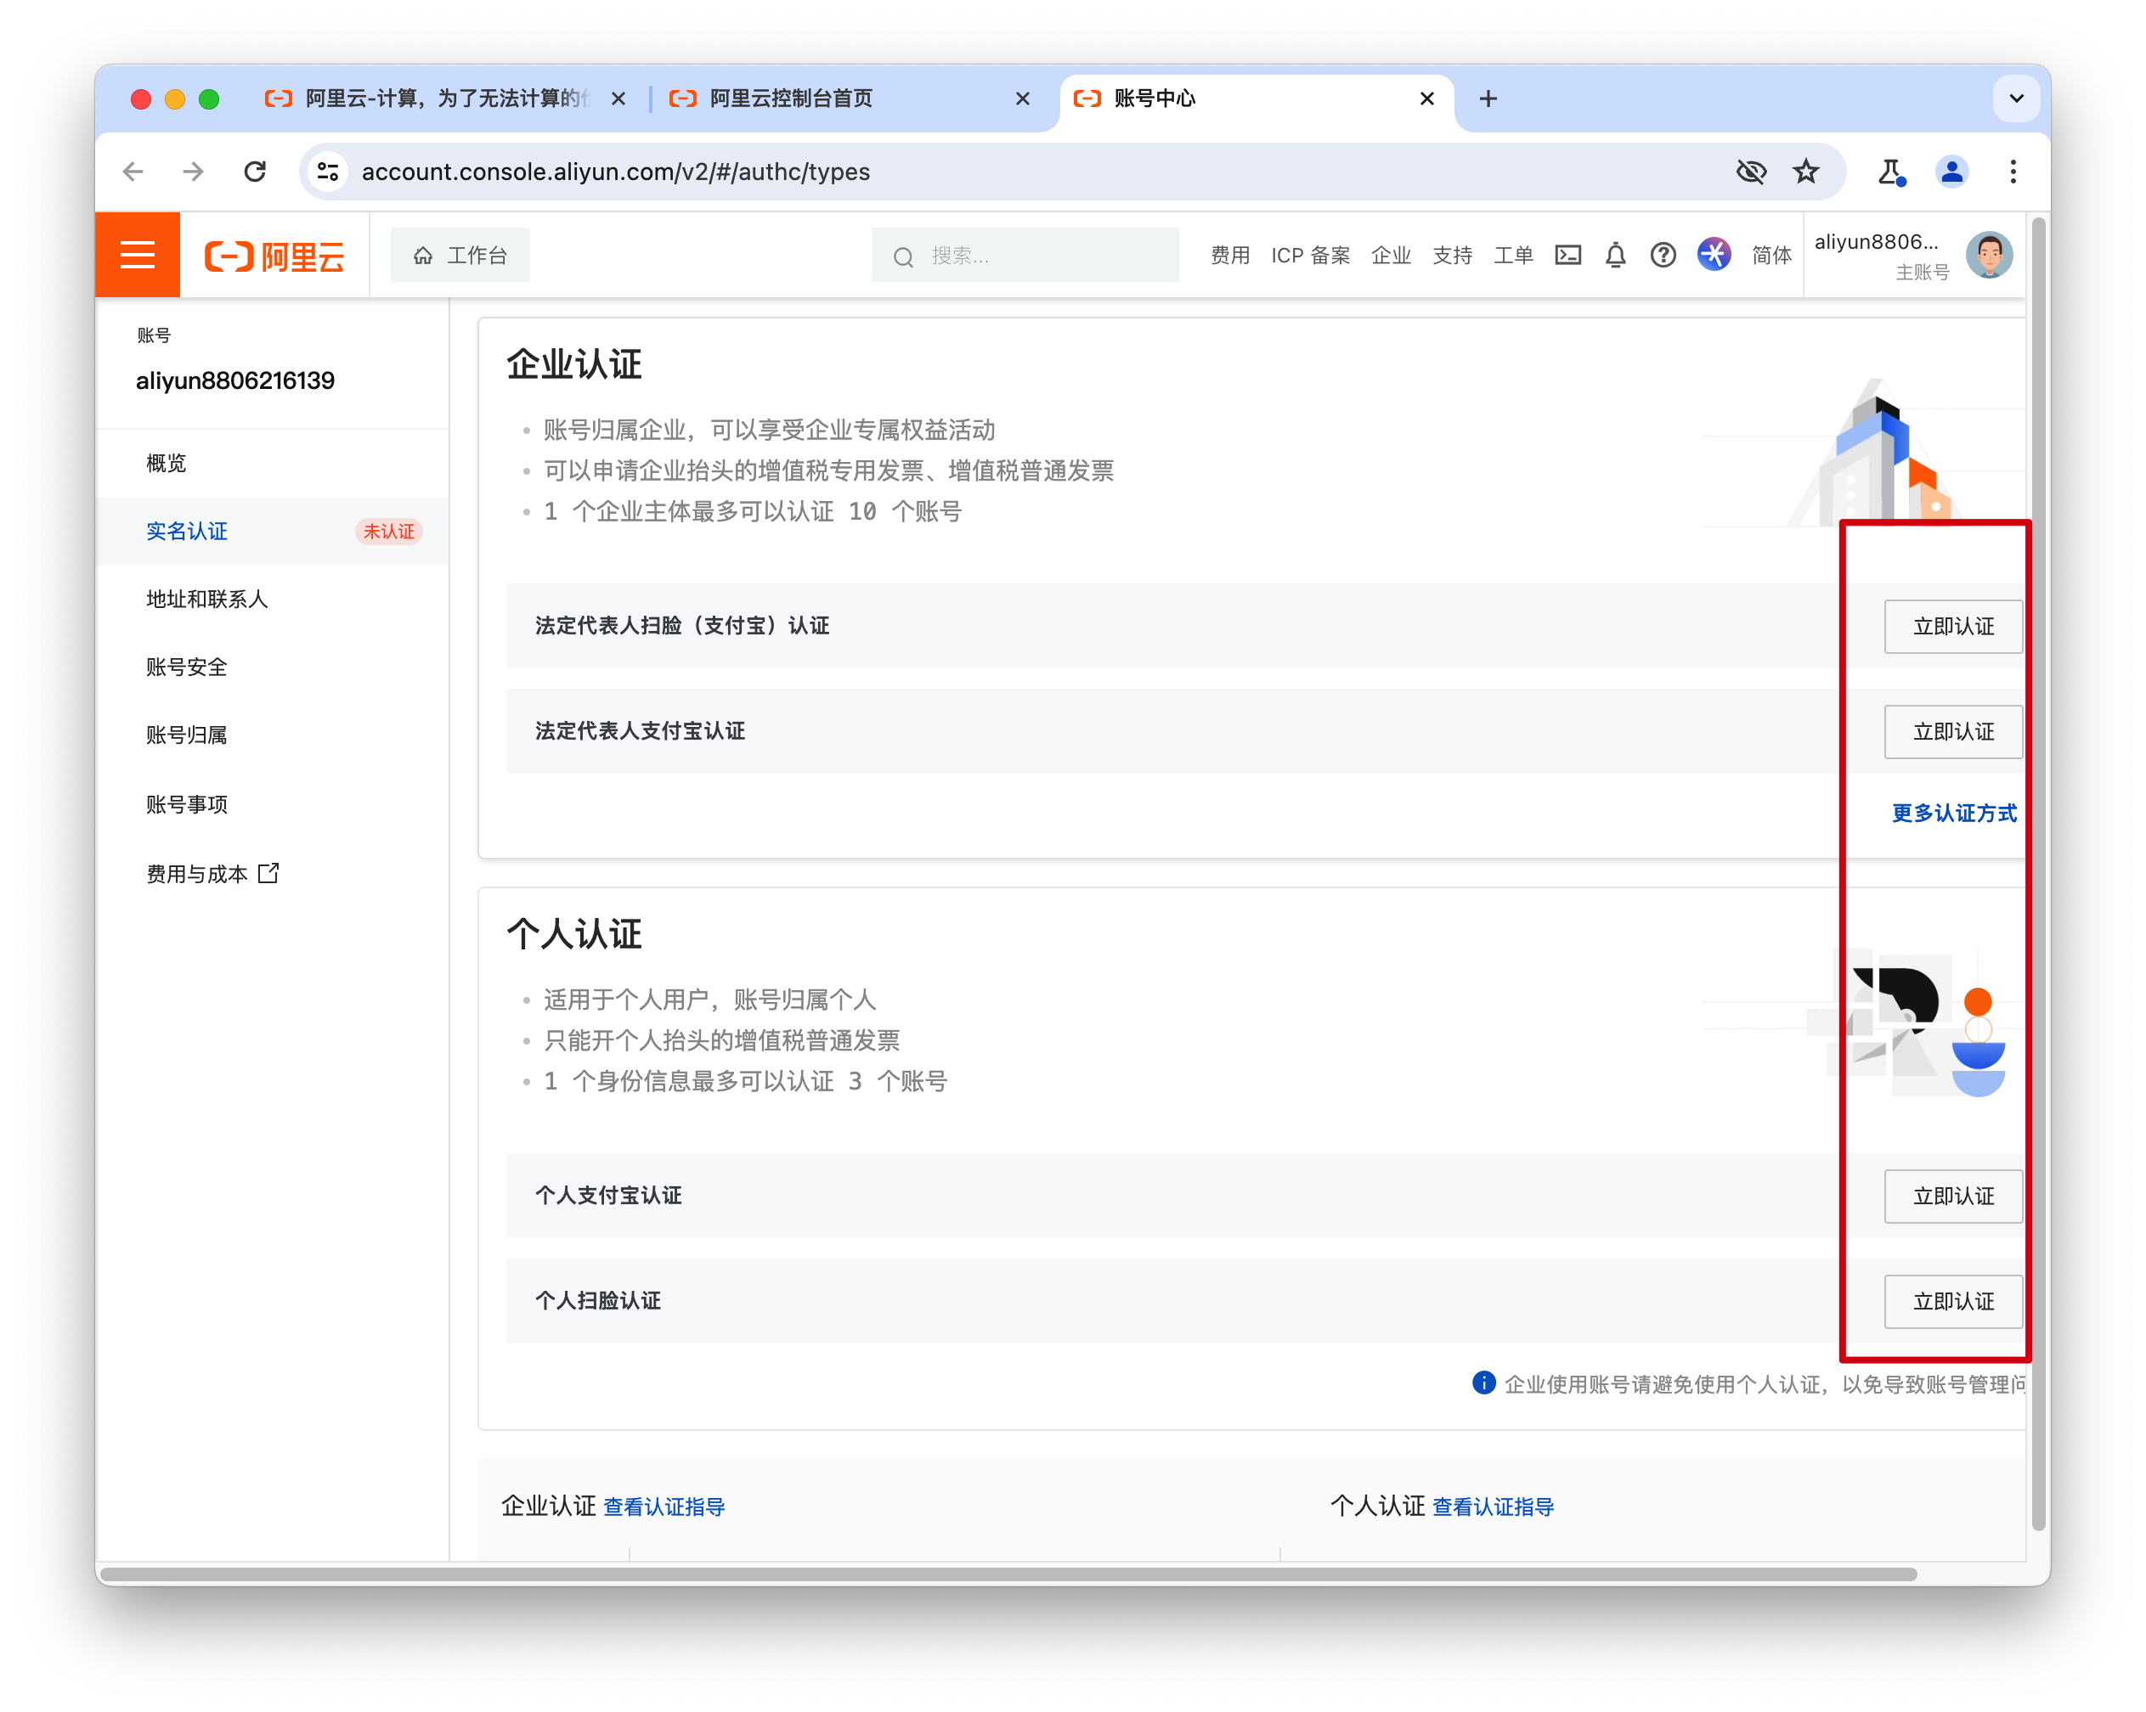The height and width of the screenshot is (1712, 2146).
Task: Open 更多认证方式 link
Action: [x=1954, y=813]
